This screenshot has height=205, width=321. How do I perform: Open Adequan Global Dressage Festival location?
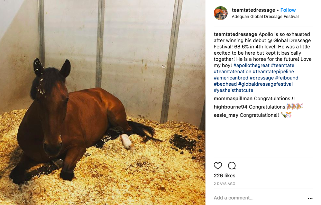click(x=265, y=17)
